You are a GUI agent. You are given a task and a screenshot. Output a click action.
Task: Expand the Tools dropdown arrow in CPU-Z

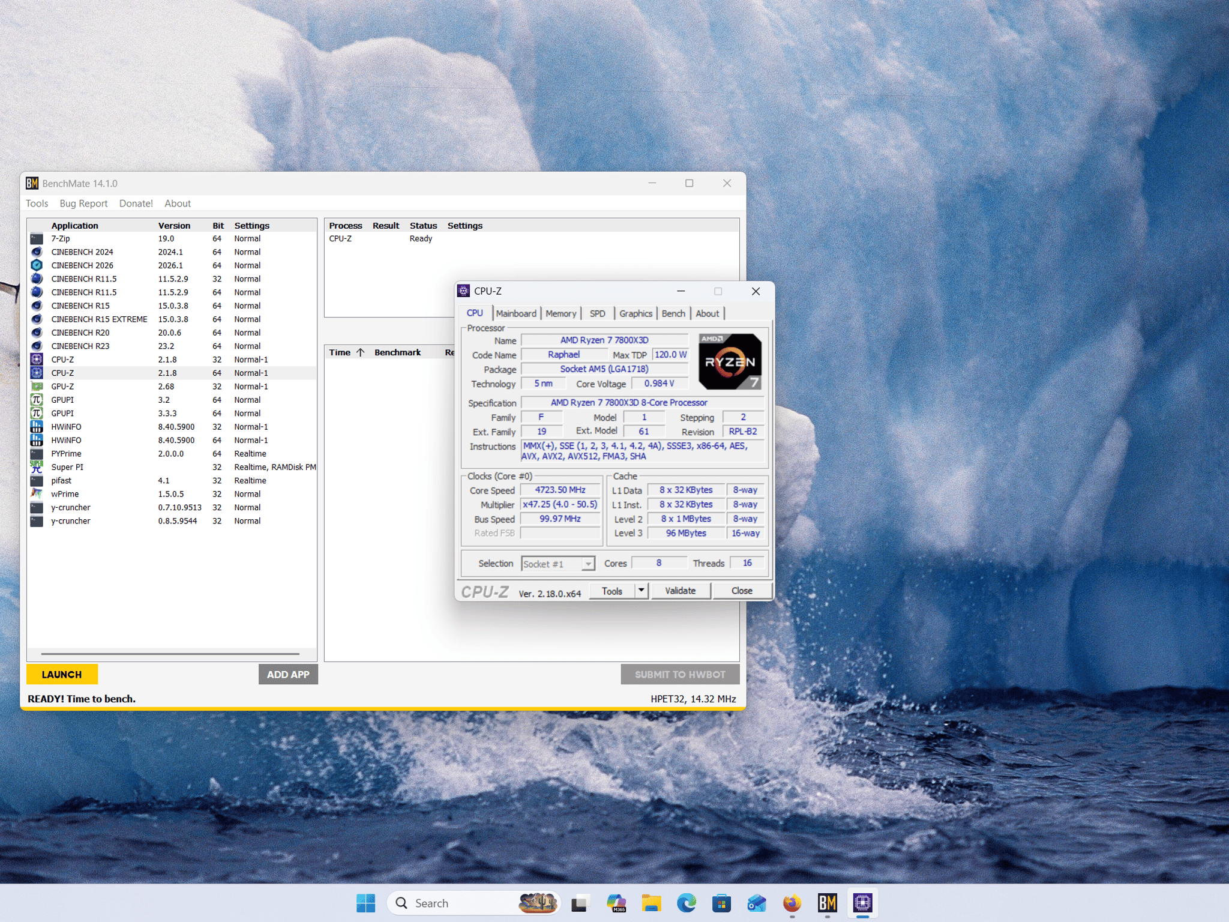click(642, 591)
